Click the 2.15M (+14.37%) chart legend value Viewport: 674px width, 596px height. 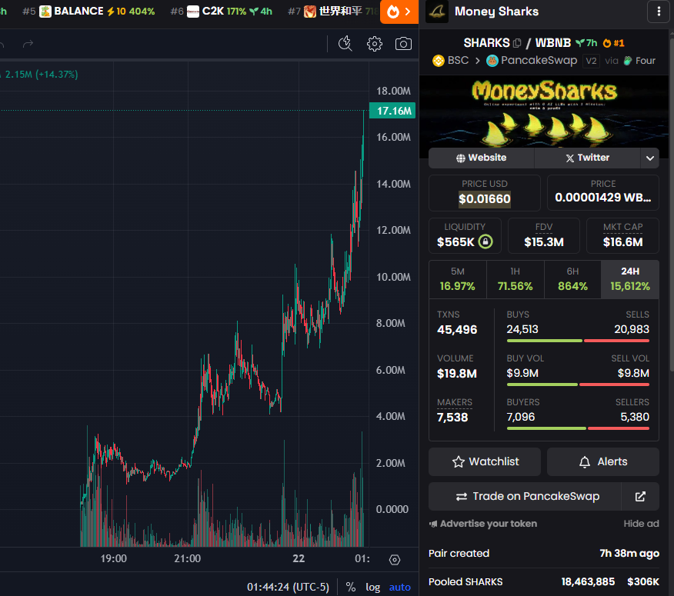click(42, 75)
